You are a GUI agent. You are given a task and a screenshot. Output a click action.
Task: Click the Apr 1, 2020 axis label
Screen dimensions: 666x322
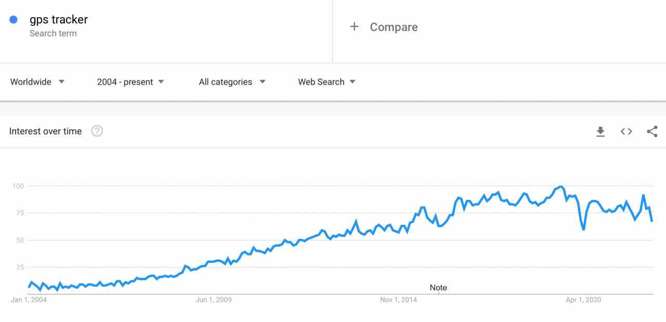pos(583,300)
